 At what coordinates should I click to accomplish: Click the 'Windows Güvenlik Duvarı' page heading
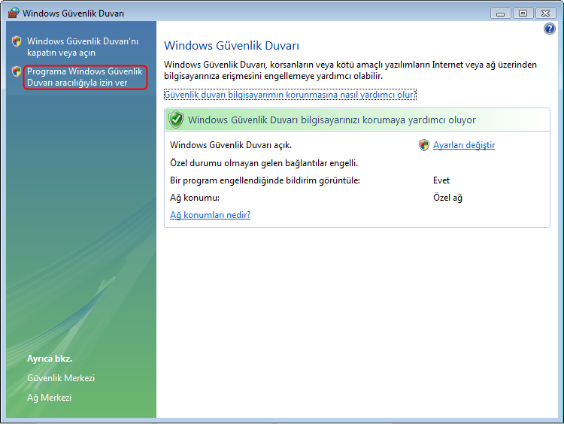point(232,46)
